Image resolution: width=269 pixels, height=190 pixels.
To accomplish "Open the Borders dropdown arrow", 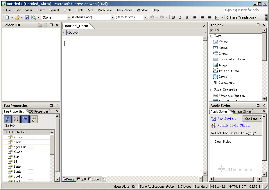I will point(222,17).
